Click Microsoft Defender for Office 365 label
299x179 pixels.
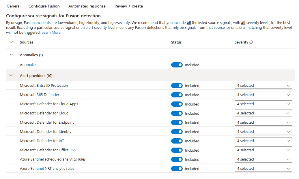[x=48, y=150]
